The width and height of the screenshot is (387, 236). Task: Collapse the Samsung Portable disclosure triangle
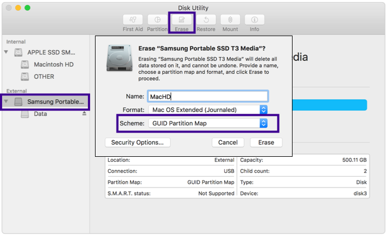[6, 101]
